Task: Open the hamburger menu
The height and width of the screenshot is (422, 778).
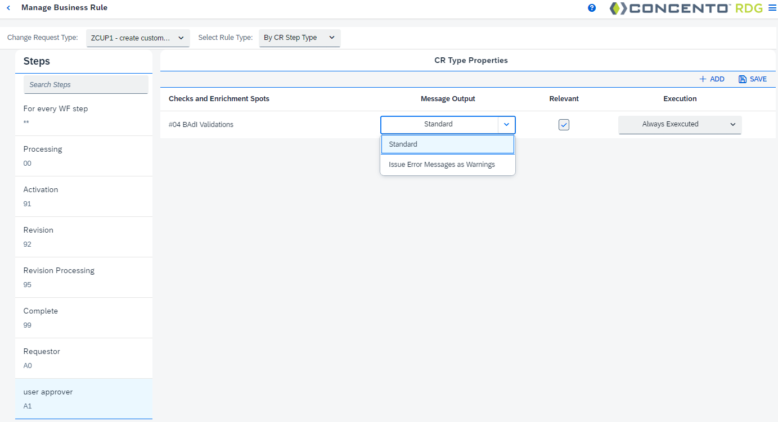Action: click(x=772, y=7)
